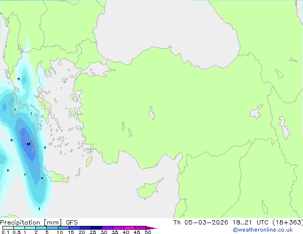Screen dimensions: 303x234
Task: Select the 10–15 mm legend color swatch
Action: (x=63, y=228)
